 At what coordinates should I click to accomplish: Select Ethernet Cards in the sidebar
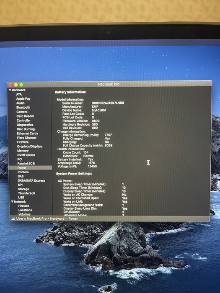(28, 134)
